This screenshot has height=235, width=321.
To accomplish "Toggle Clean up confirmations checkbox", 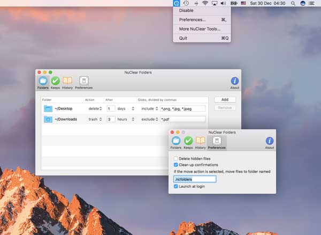I will (x=175, y=165).
